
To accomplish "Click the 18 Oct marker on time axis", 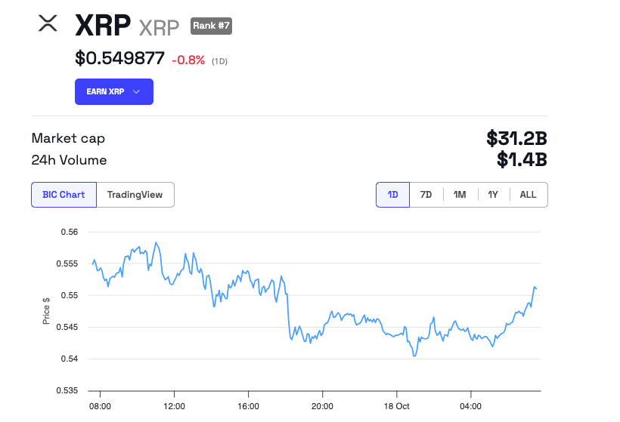I will pos(396,406).
